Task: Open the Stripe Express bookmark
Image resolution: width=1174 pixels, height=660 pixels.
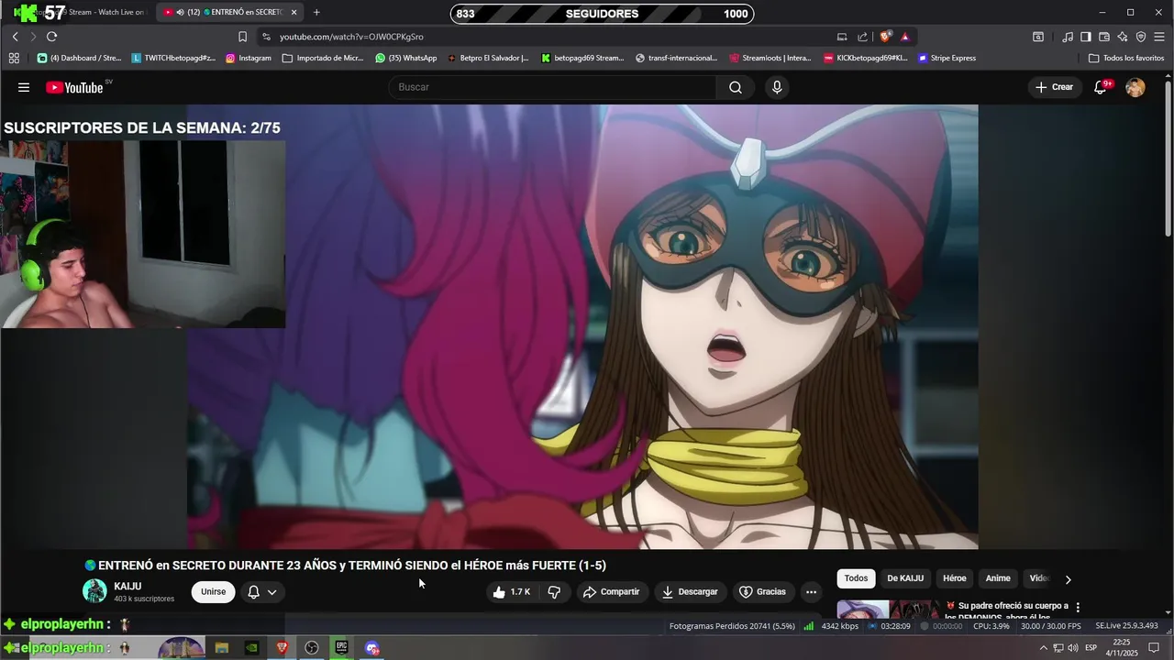Action: click(x=947, y=58)
